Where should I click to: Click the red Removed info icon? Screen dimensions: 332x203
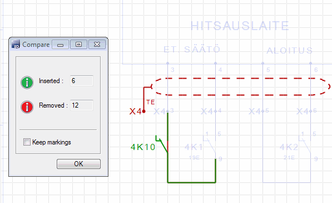coord(27,107)
